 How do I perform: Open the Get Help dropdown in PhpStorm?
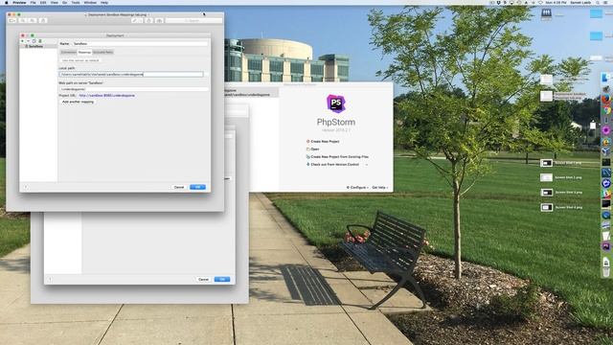[x=379, y=188]
